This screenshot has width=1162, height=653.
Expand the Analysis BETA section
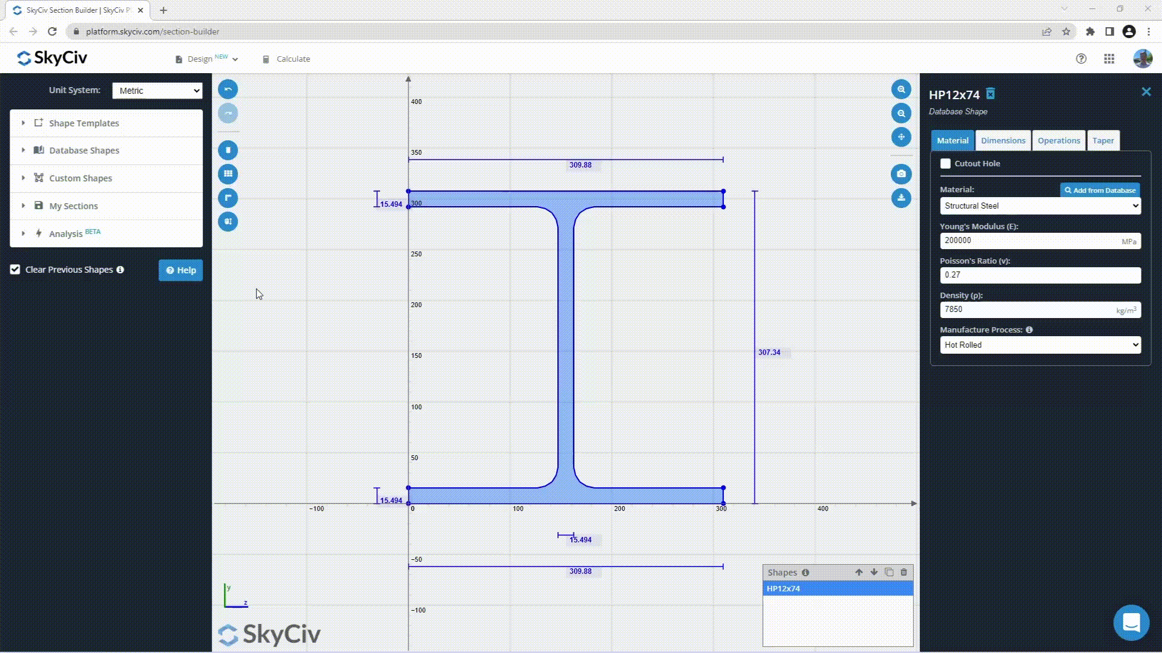click(22, 233)
